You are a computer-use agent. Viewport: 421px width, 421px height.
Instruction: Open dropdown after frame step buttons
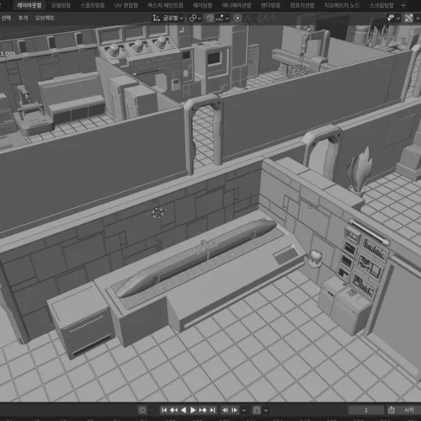(244, 410)
